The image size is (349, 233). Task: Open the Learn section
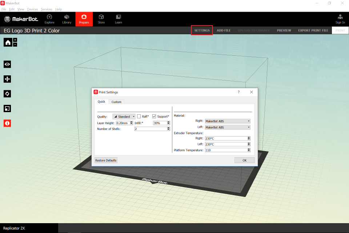pyautogui.click(x=119, y=19)
